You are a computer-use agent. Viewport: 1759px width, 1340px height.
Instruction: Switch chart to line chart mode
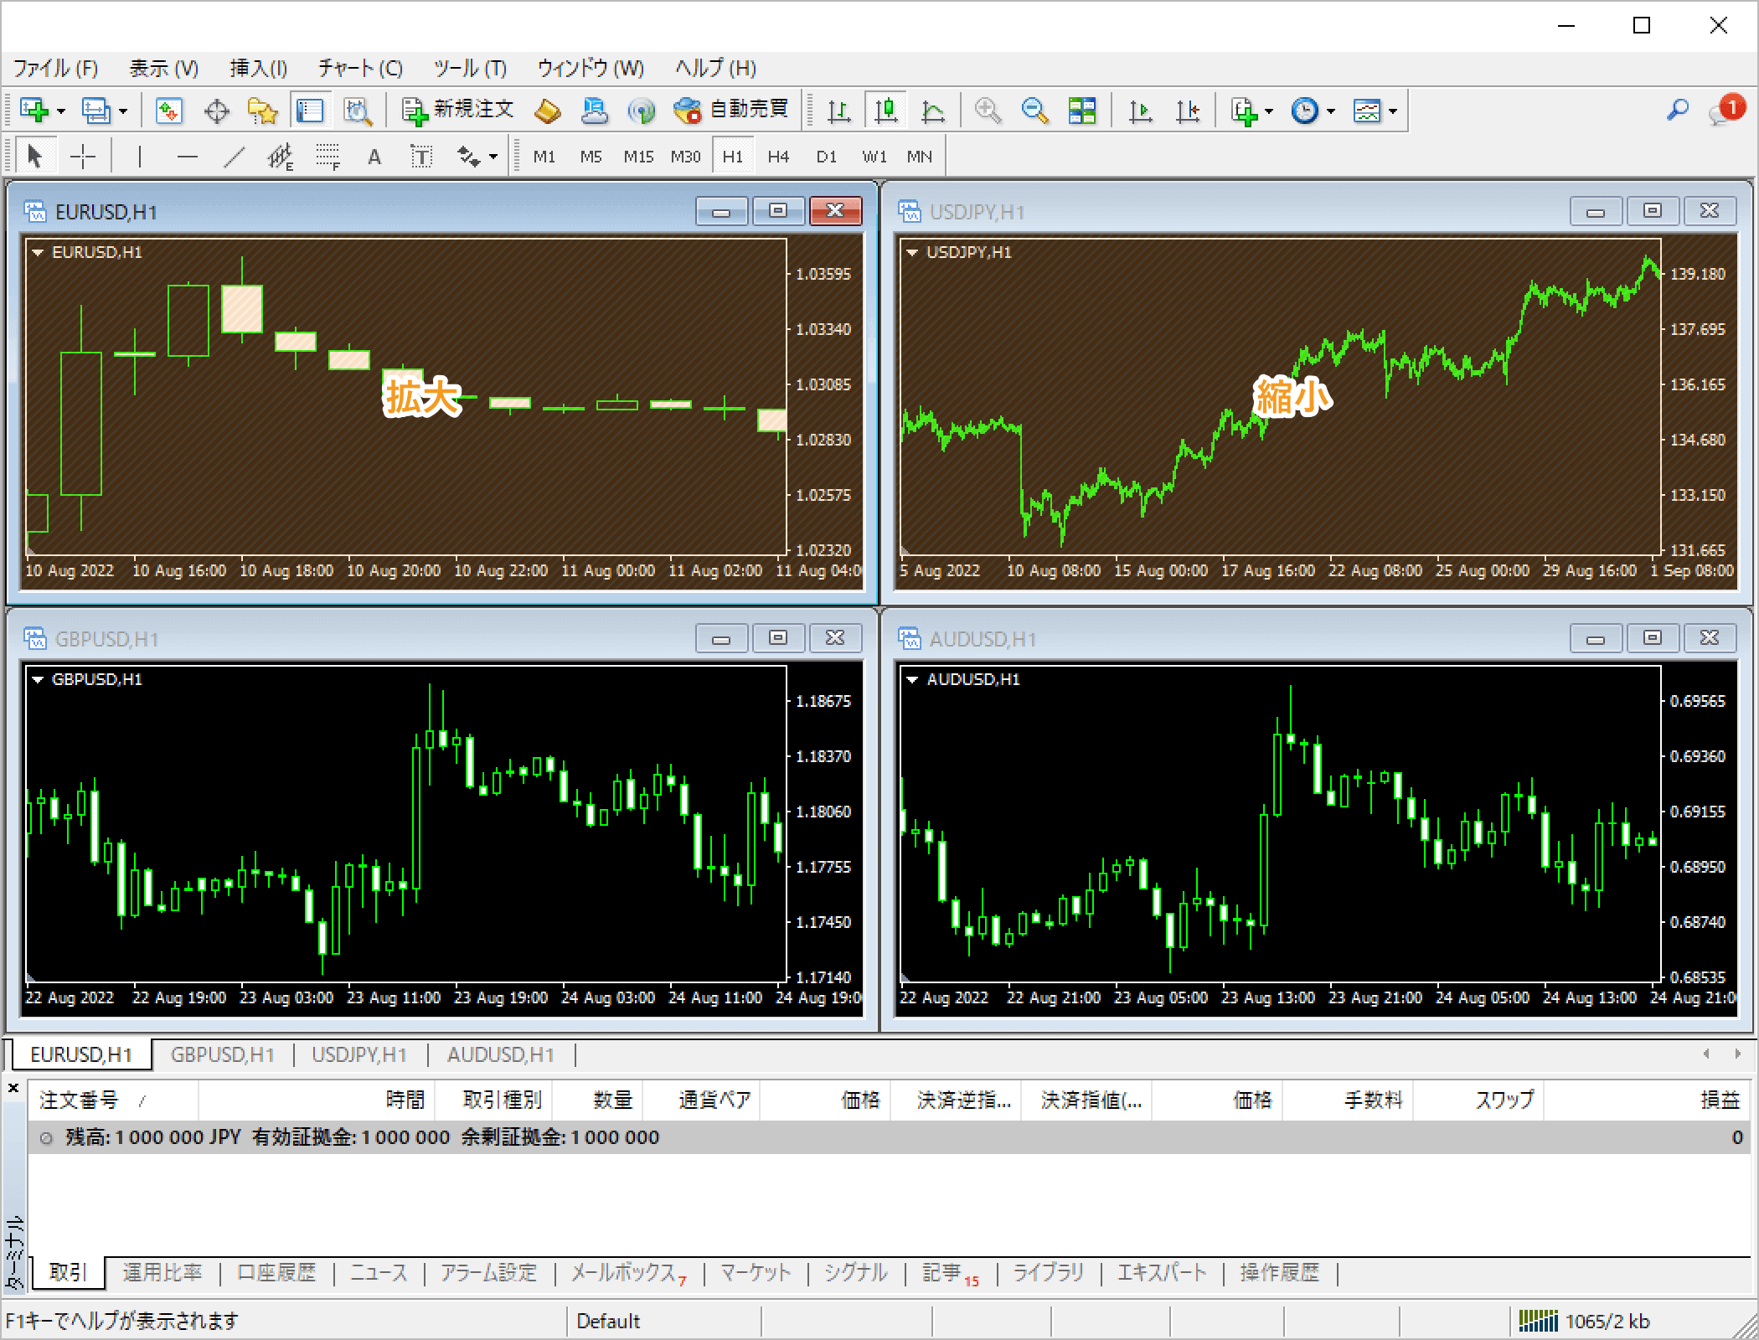click(x=932, y=111)
